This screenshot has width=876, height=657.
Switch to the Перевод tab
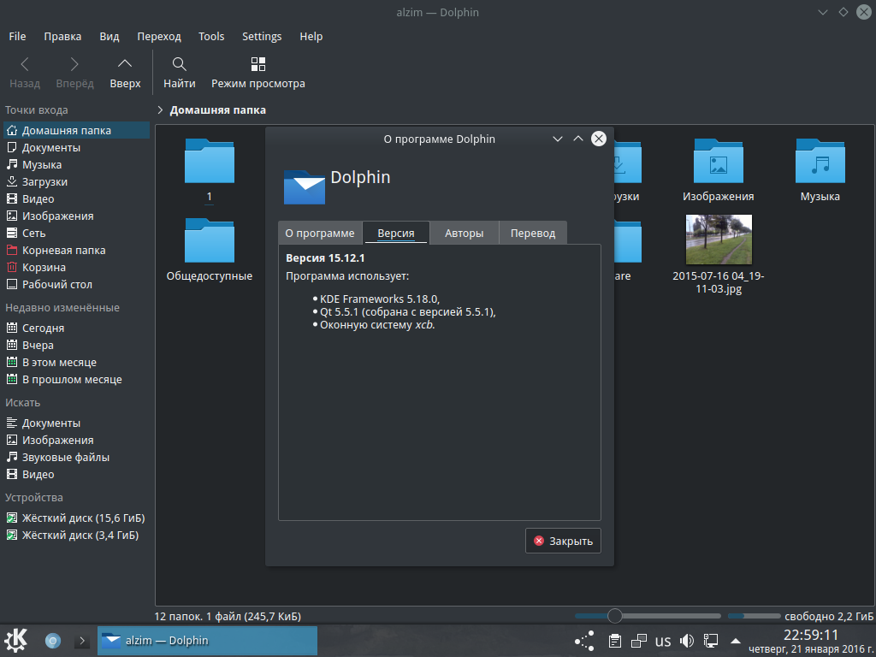click(x=533, y=234)
